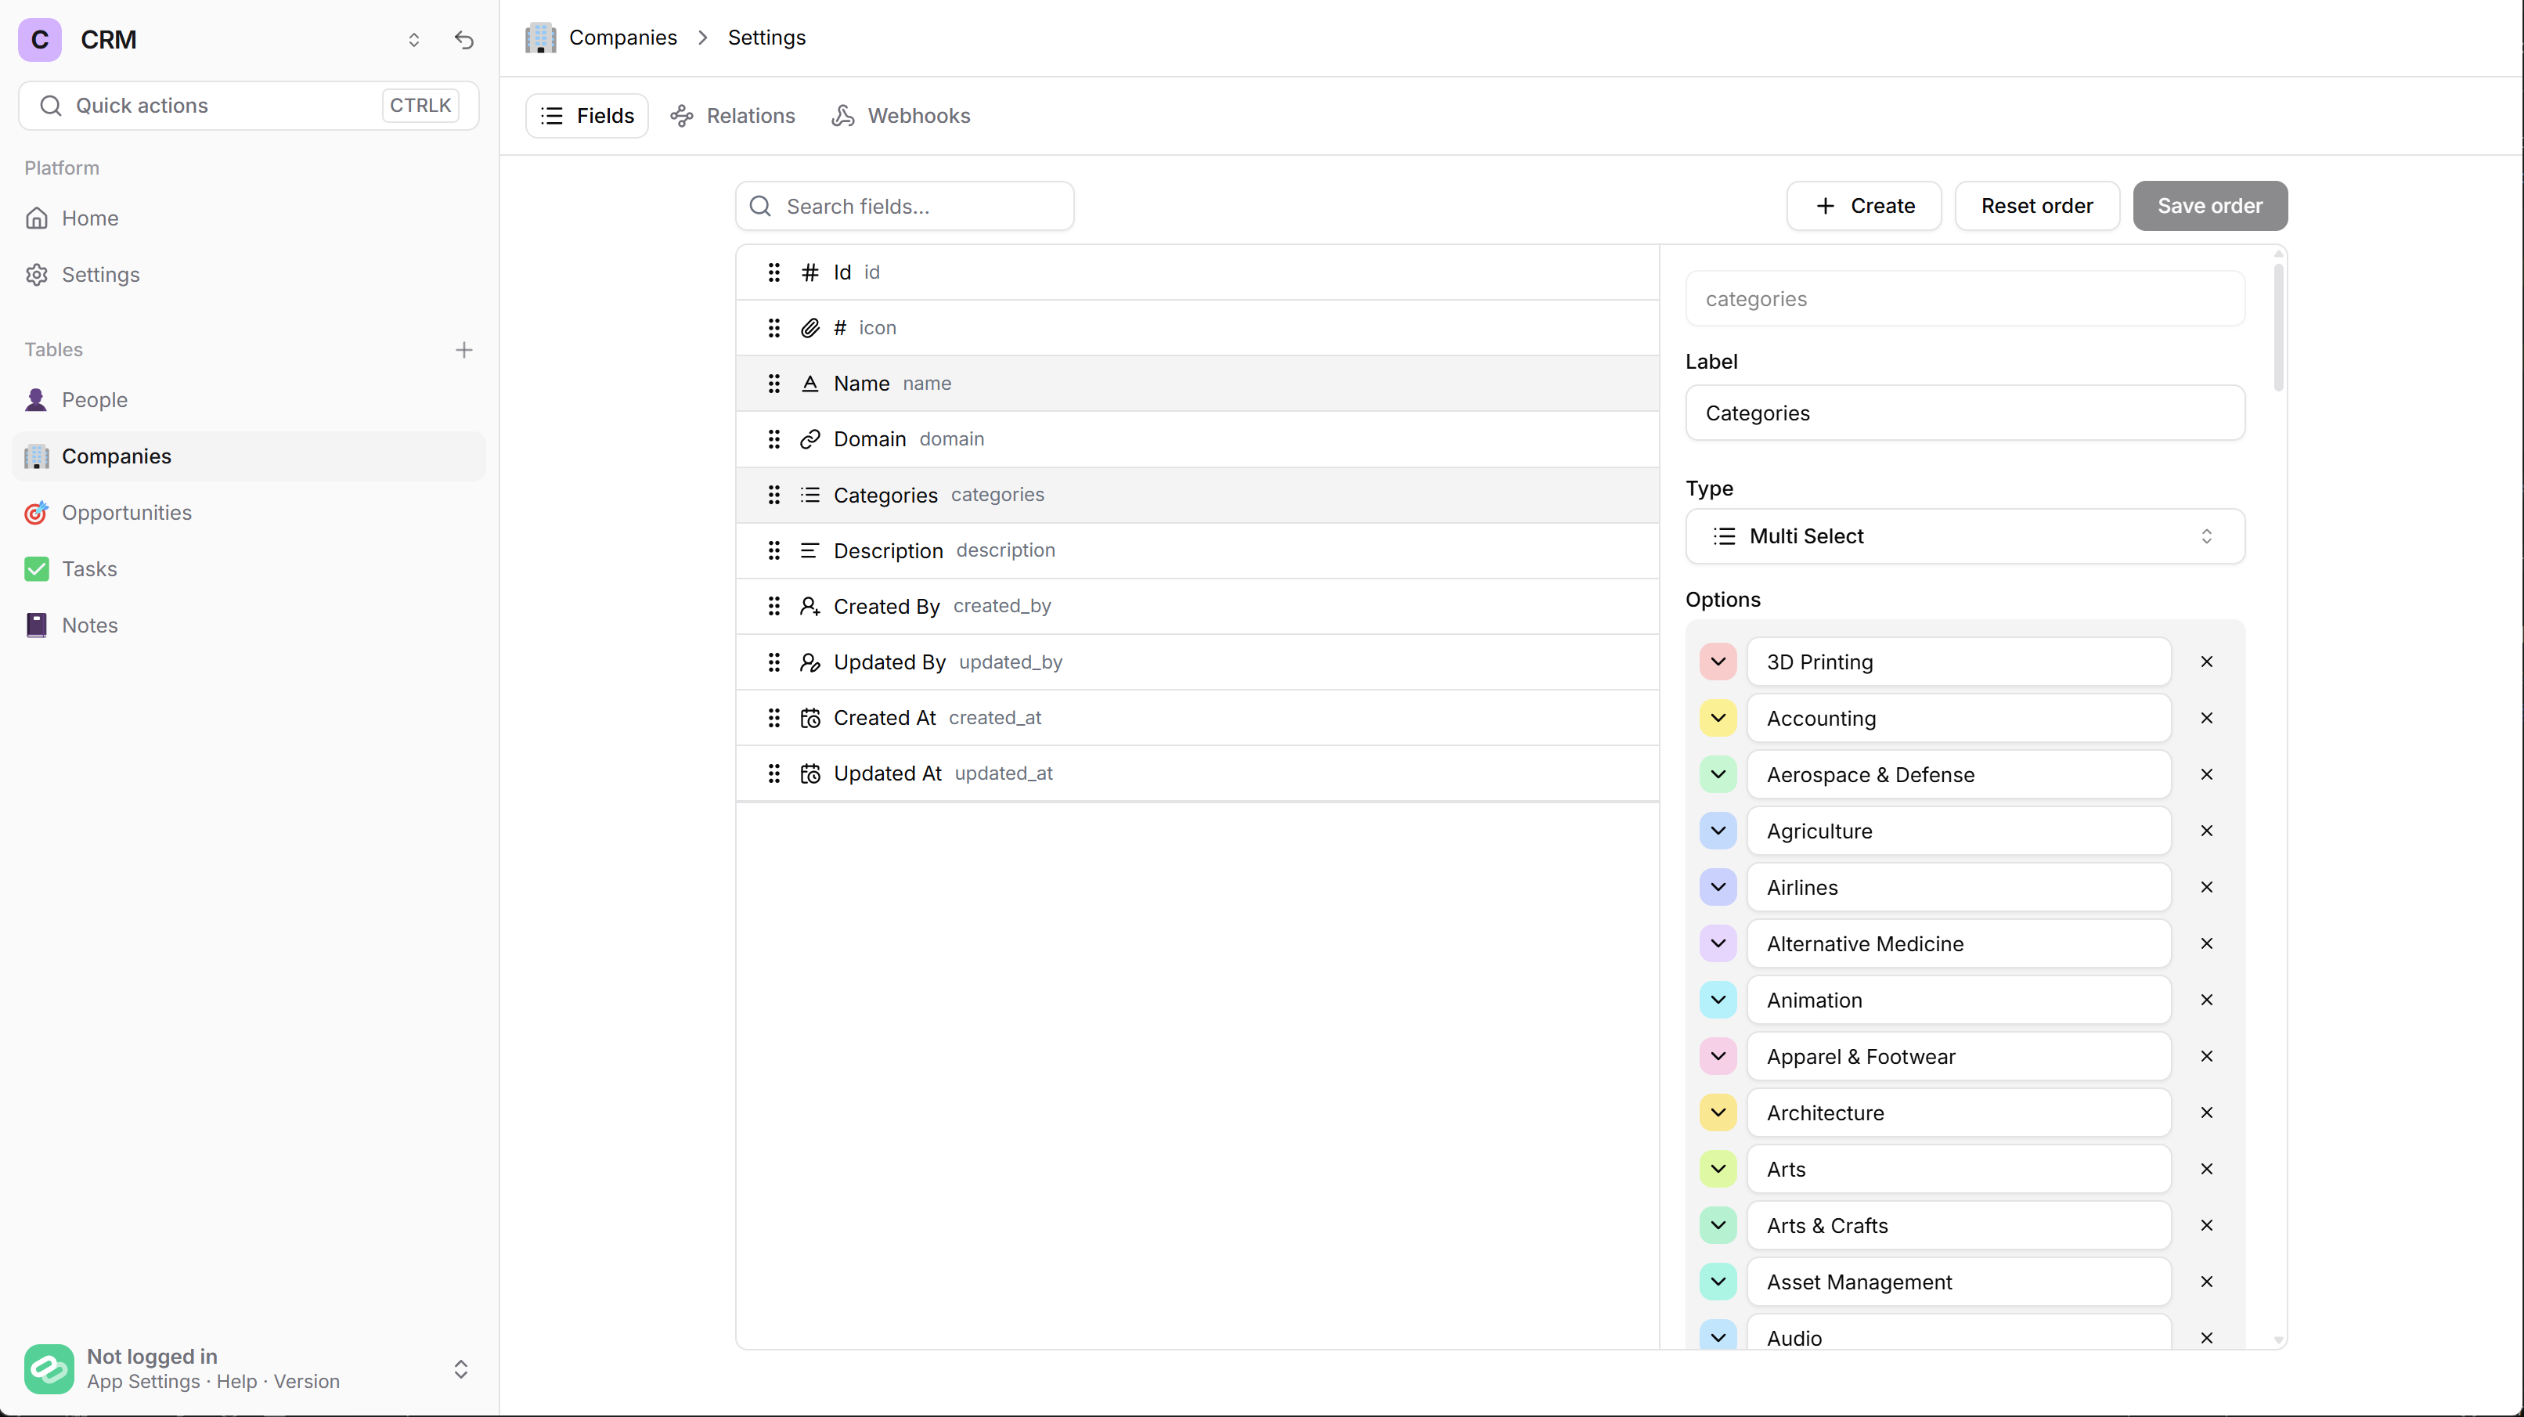This screenshot has height=1417, width=2524.
Task: Switch to the Webhooks tab
Action: coord(900,116)
